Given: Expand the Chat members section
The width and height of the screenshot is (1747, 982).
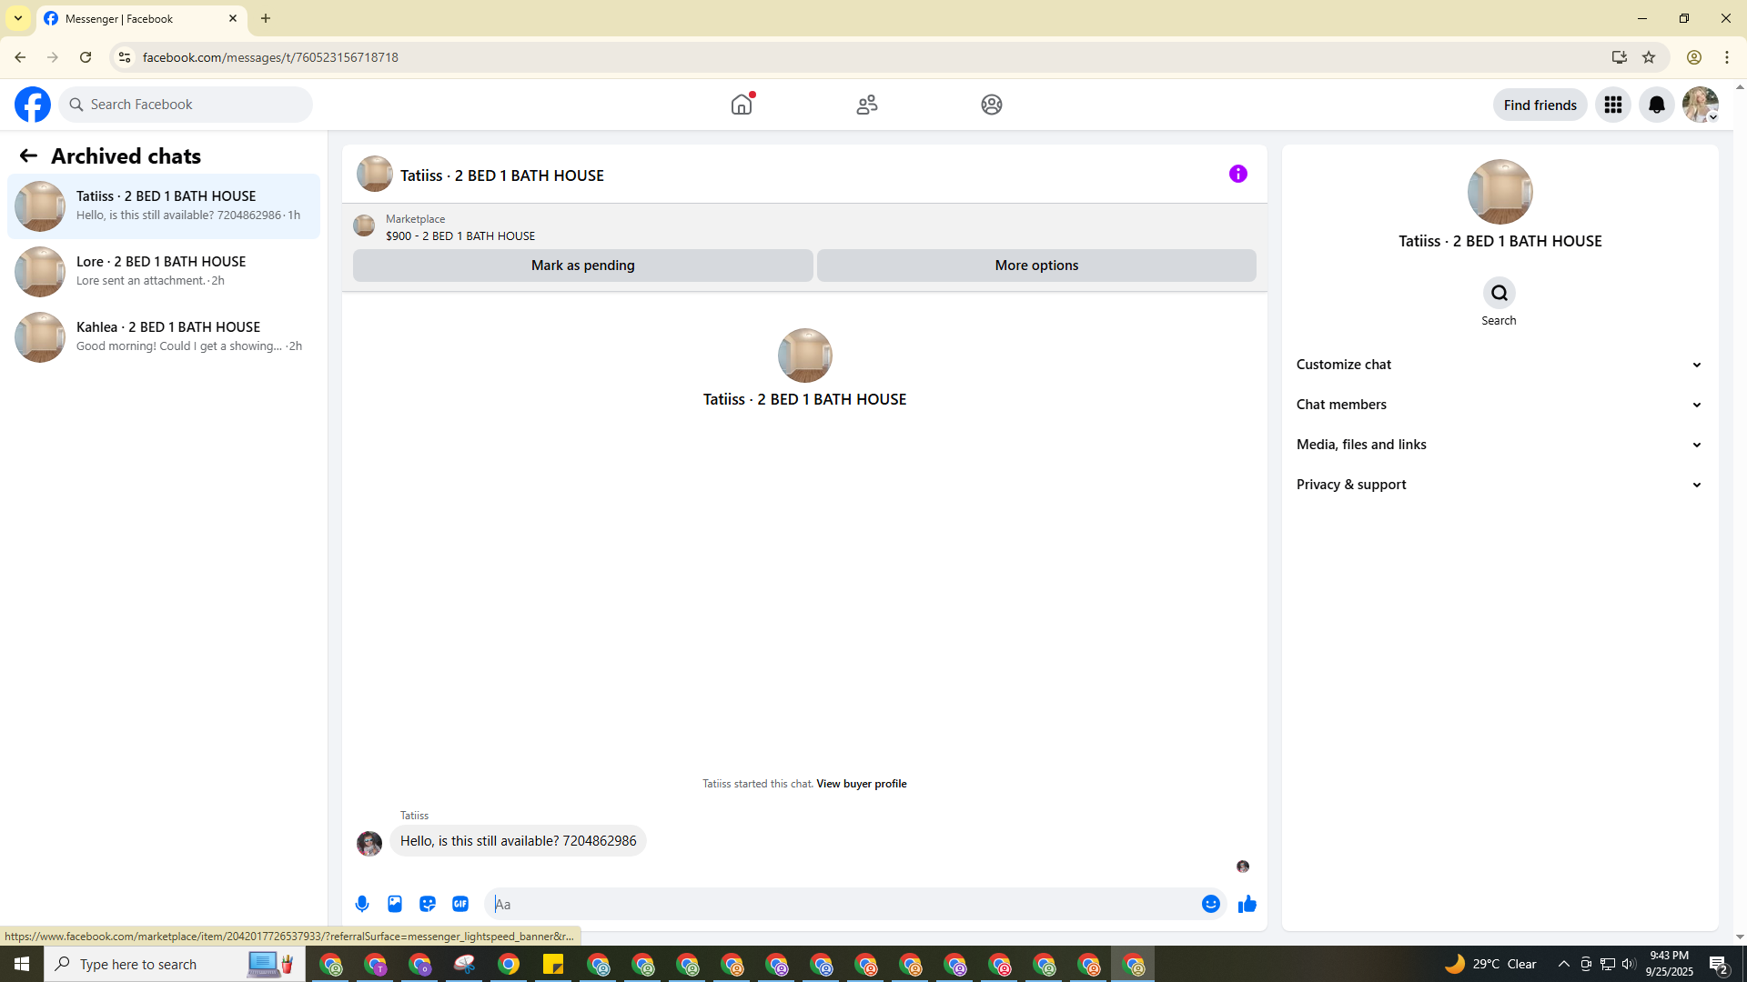Looking at the screenshot, I should 1499,405.
